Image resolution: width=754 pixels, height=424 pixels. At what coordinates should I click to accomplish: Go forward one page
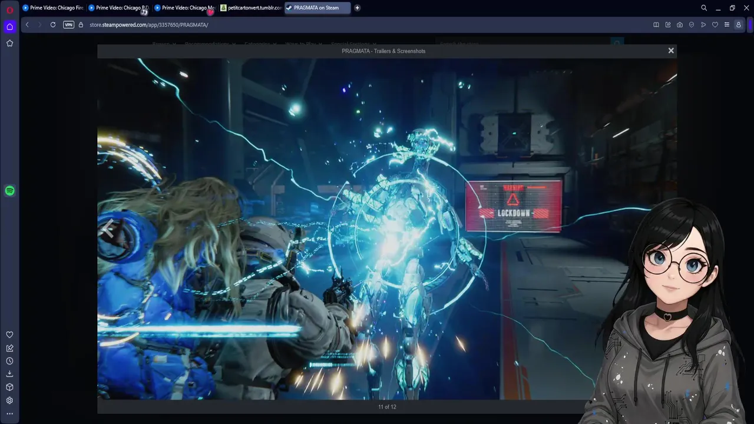click(x=40, y=25)
